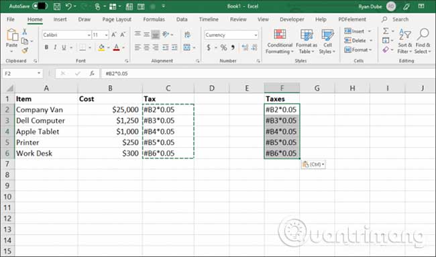The image size is (436, 257).
Task: Select cell showing $25,000
Action: pyautogui.click(x=110, y=110)
